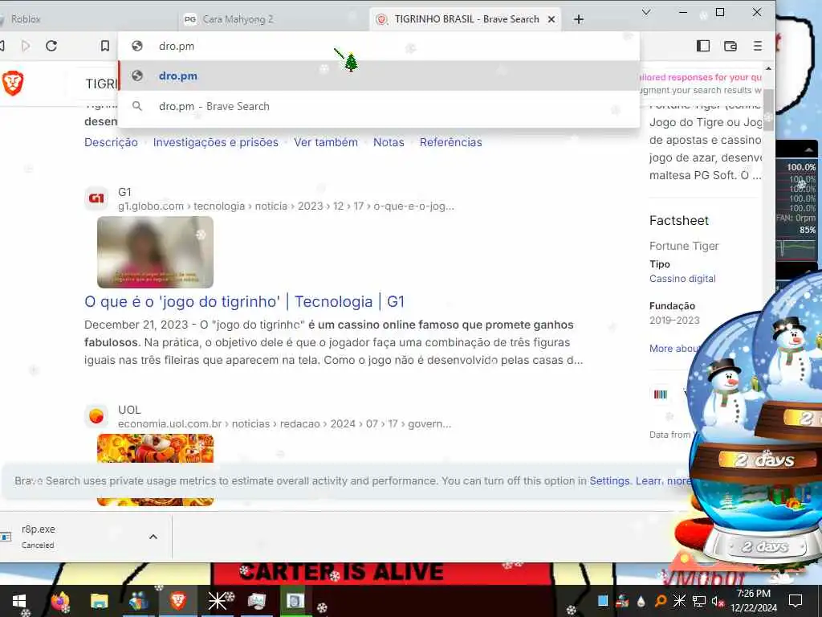
Task: Reload the current page
Action: [x=51, y=46]
